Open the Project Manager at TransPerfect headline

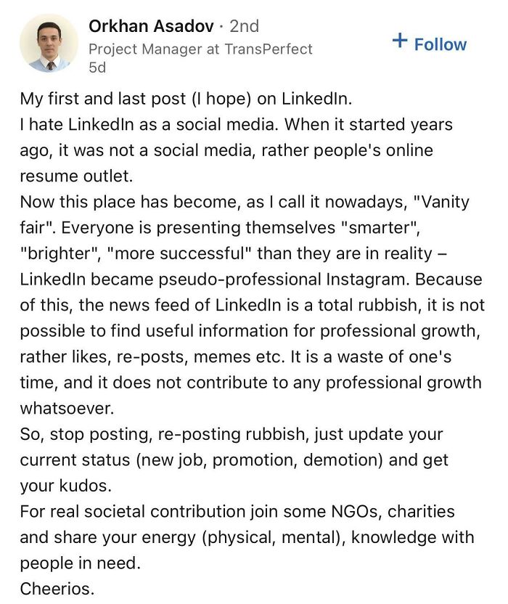click(x=200, y=49)
